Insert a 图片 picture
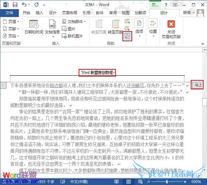207x185 pixels. [69, 29]
